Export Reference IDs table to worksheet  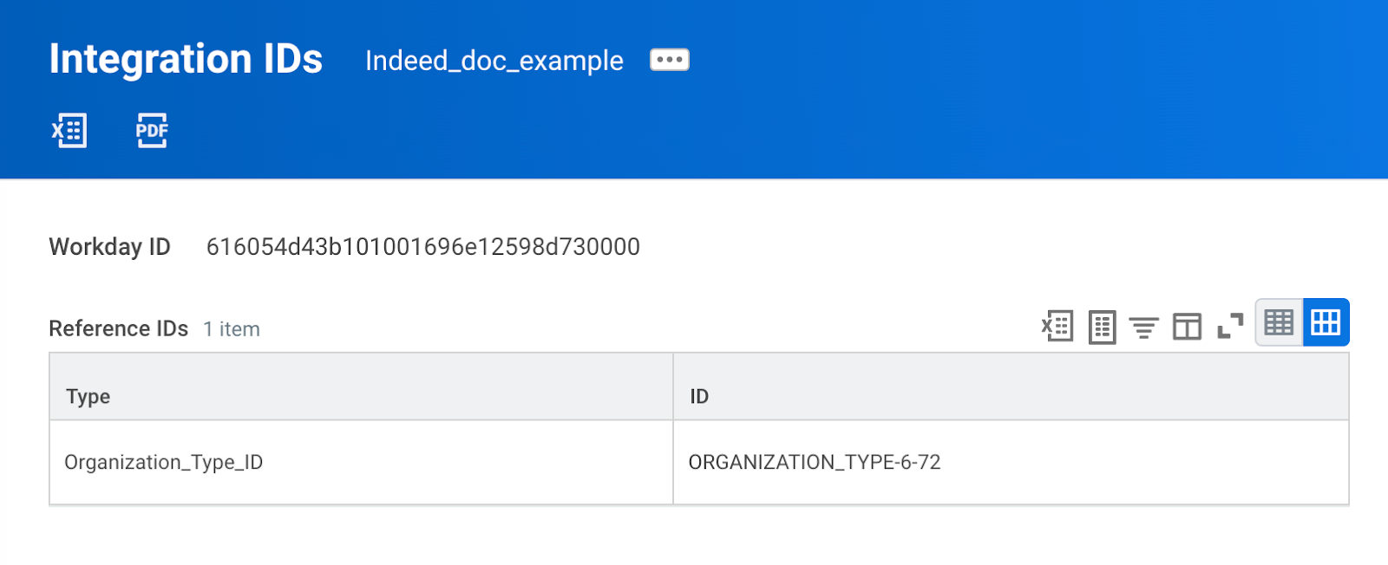[1102, 327]
